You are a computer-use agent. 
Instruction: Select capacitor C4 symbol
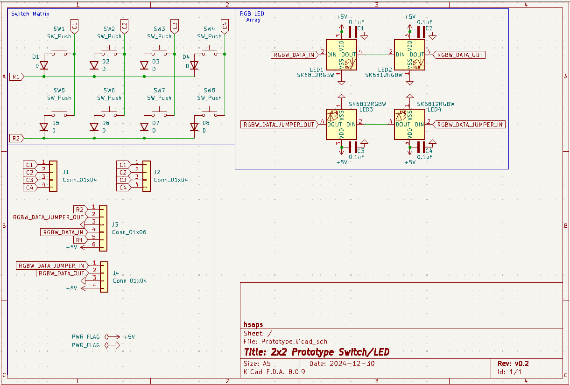tap(421, 147)
